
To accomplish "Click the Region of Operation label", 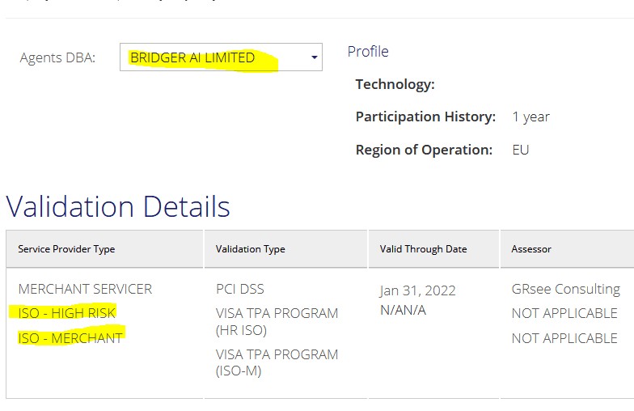I will coord(424,150).
